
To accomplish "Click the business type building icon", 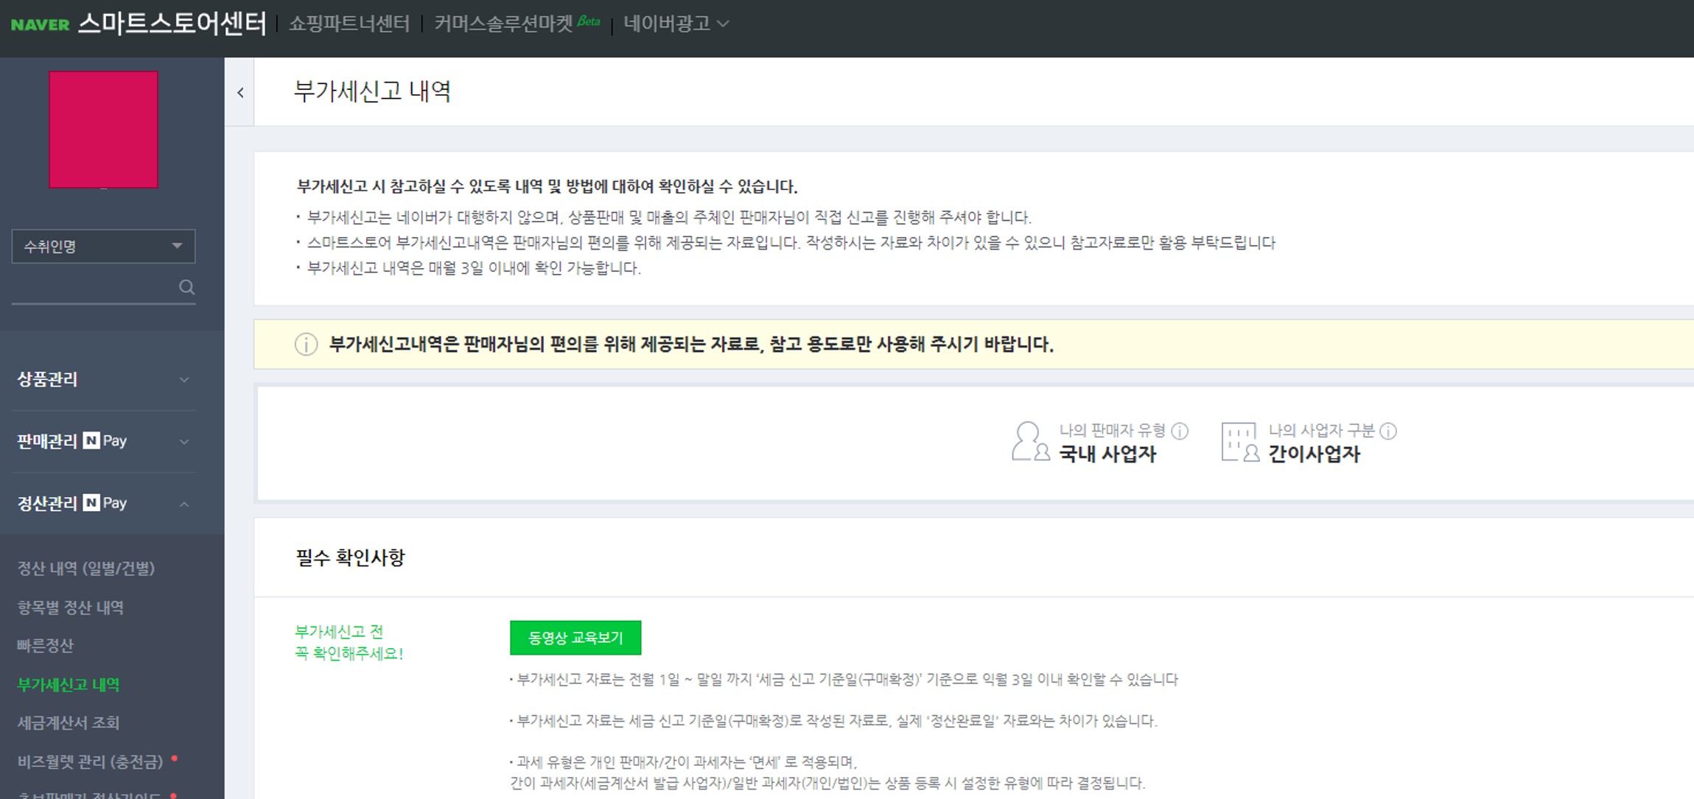I will tap(1239, 441).
